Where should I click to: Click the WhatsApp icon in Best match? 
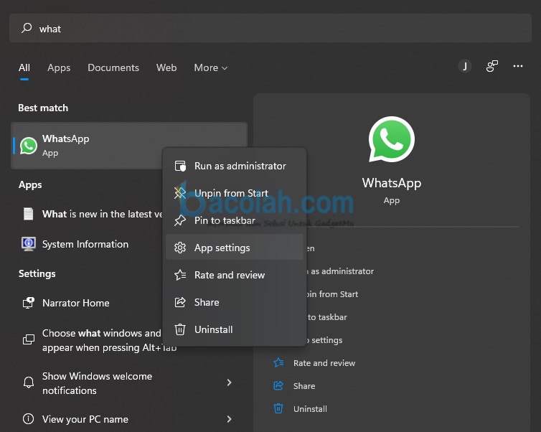click(29, 146)
